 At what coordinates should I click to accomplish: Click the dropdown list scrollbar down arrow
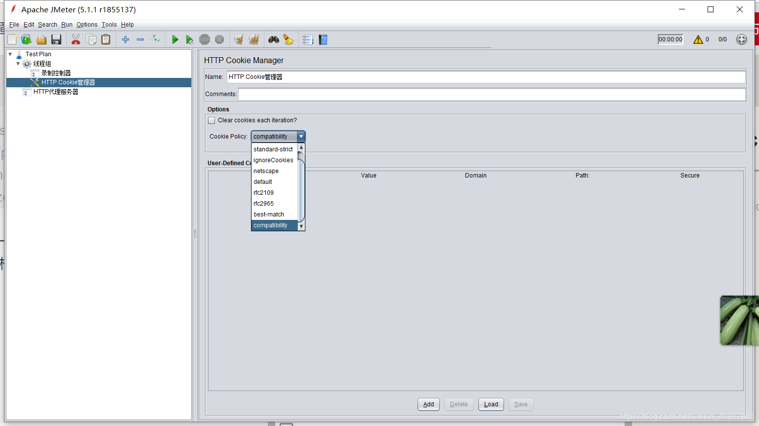pyautogui.click(x=301, y=227)
